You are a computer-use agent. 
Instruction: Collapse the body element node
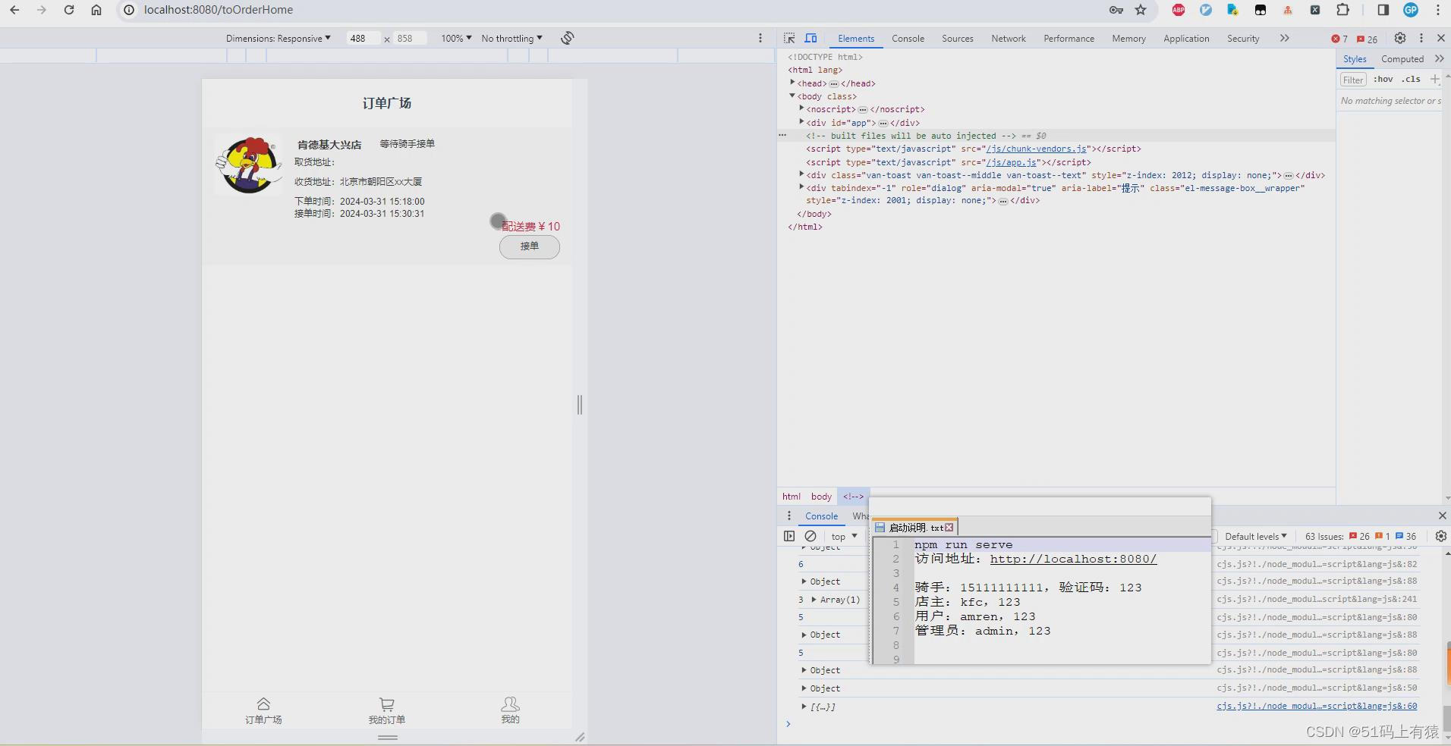click(x=792, y=96)
